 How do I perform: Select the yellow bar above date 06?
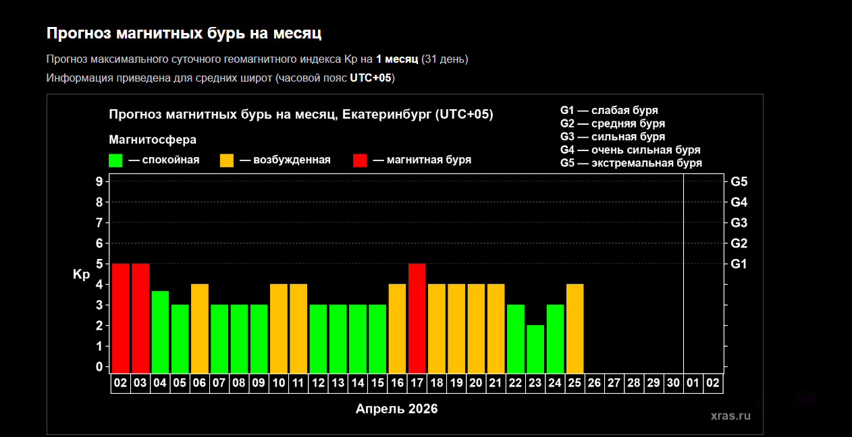200,328
